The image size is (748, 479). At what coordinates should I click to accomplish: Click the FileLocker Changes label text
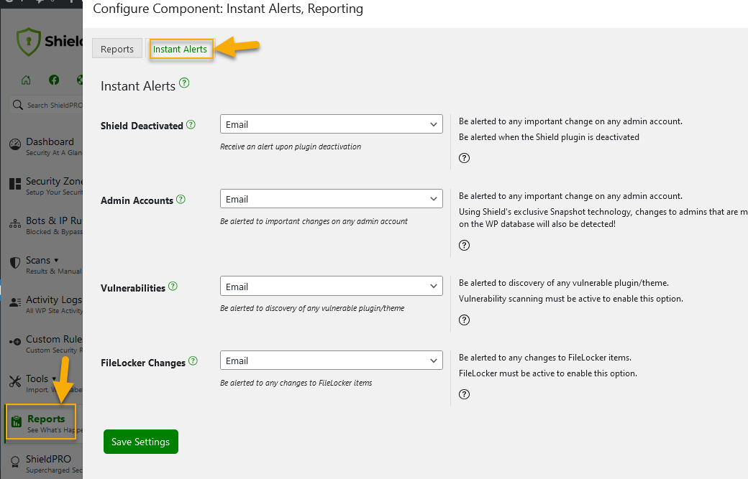(x=143, y=363)
